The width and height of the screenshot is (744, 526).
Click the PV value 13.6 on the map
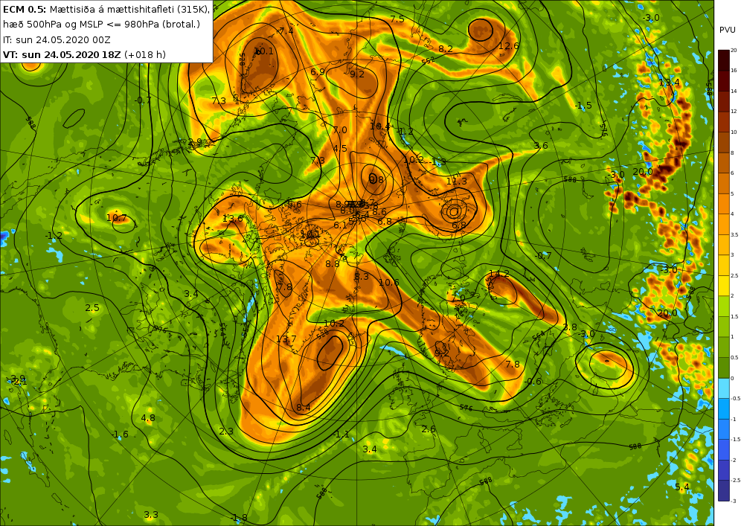pos(232,219)
